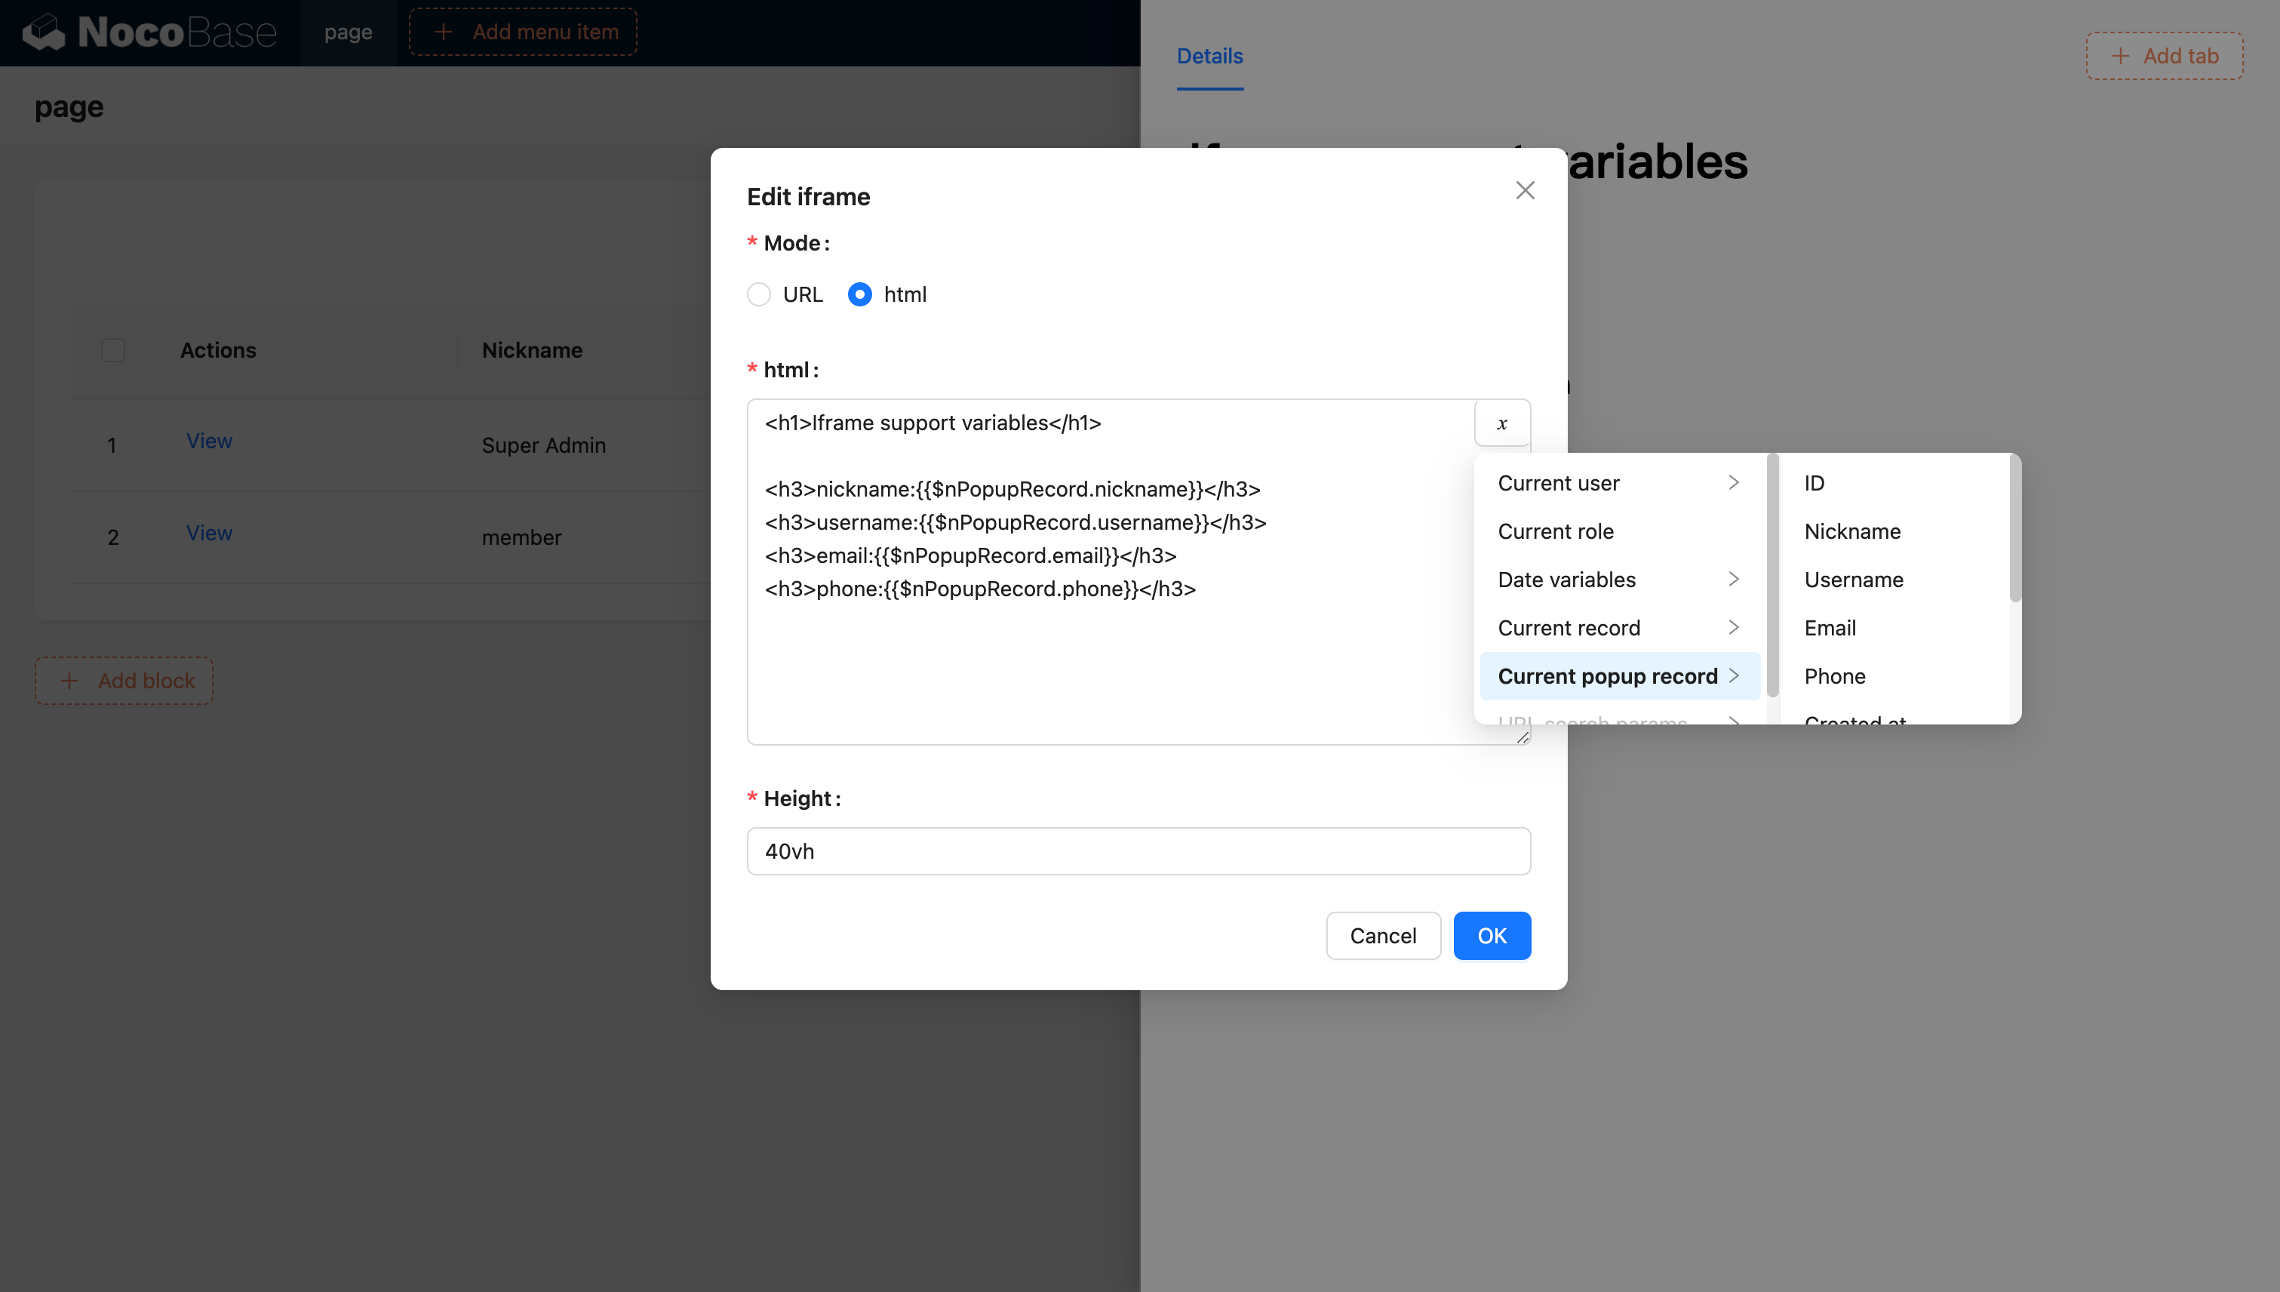Click the variable picker x icon
The image size is (2280, 1292).
(1502, 423)
